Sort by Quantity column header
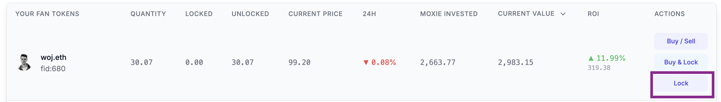Screen dimensions: 721x102 [x=148, y=14]
